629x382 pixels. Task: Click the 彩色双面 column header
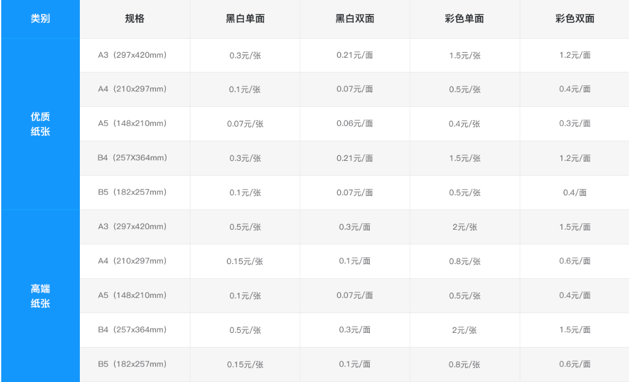[x=574, y=19]
